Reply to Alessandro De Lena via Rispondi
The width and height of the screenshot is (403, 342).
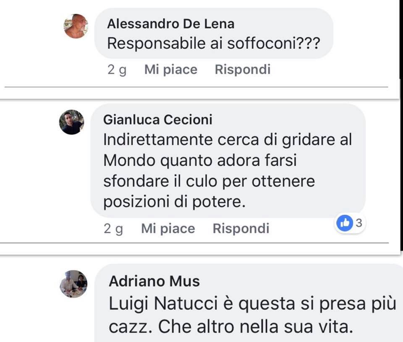(243, 70)
